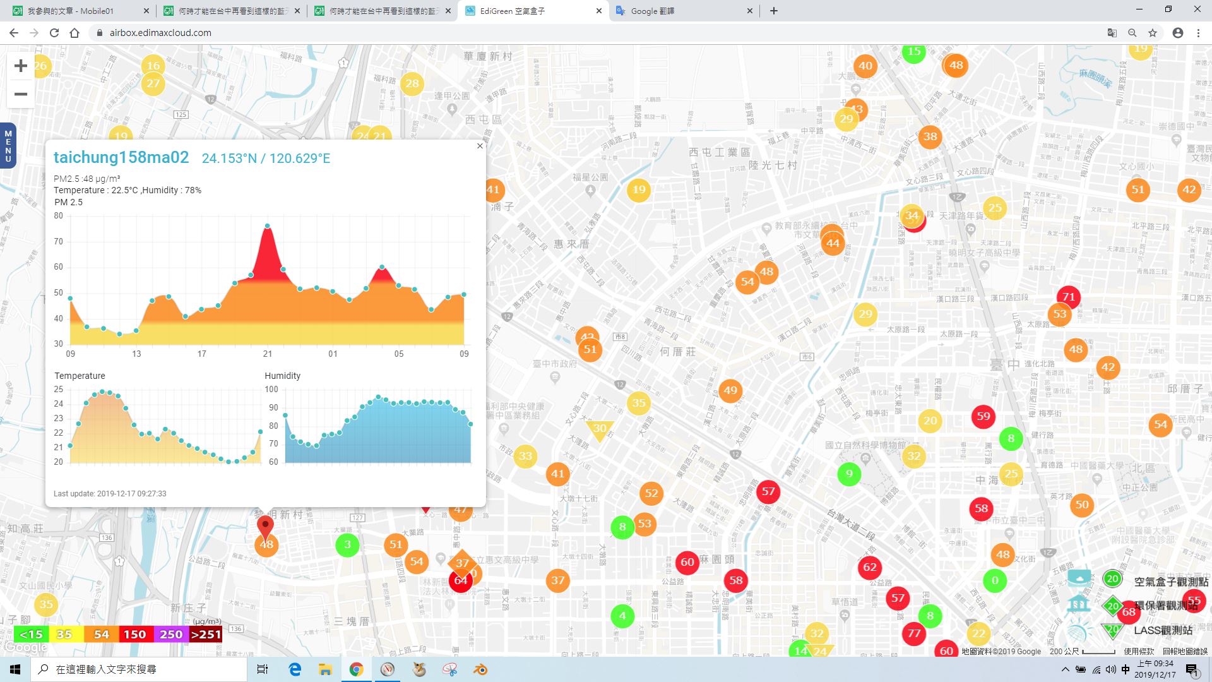Click the Google logo on map
The height and width of the screenshot is (682, 1212).
pos(25,647)
